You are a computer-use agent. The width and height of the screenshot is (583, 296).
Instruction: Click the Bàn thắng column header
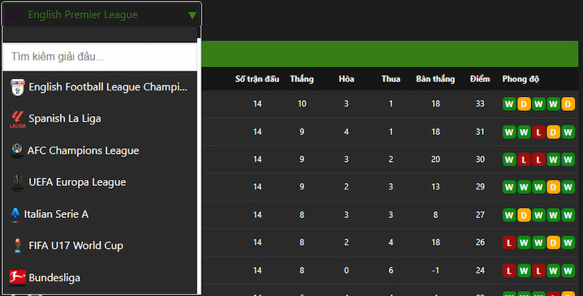[435, 79]
